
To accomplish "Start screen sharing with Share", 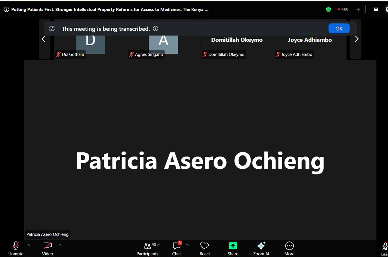I will click(x=233, y=248).
